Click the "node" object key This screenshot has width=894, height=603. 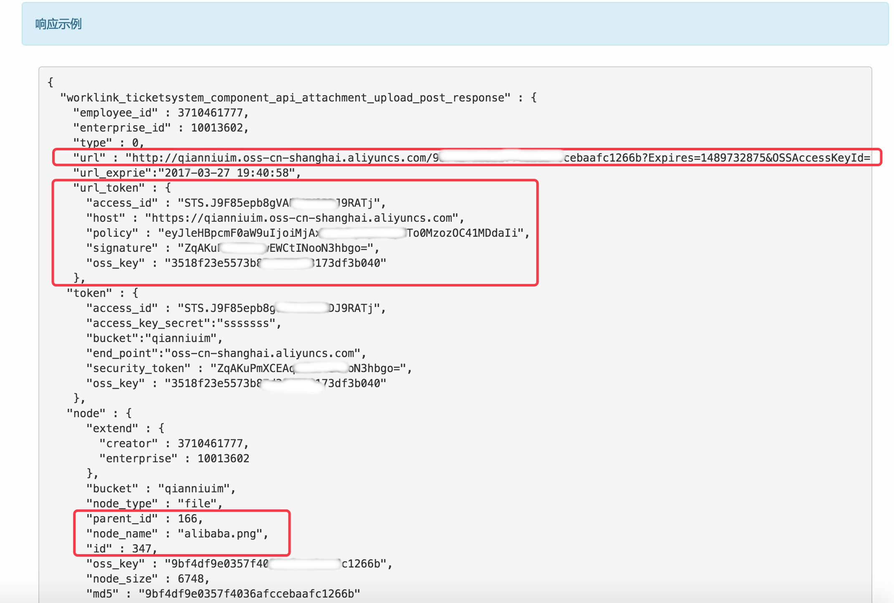tap(86, 413)
